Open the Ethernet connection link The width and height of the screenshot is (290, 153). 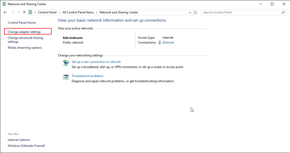coord(168,43)
